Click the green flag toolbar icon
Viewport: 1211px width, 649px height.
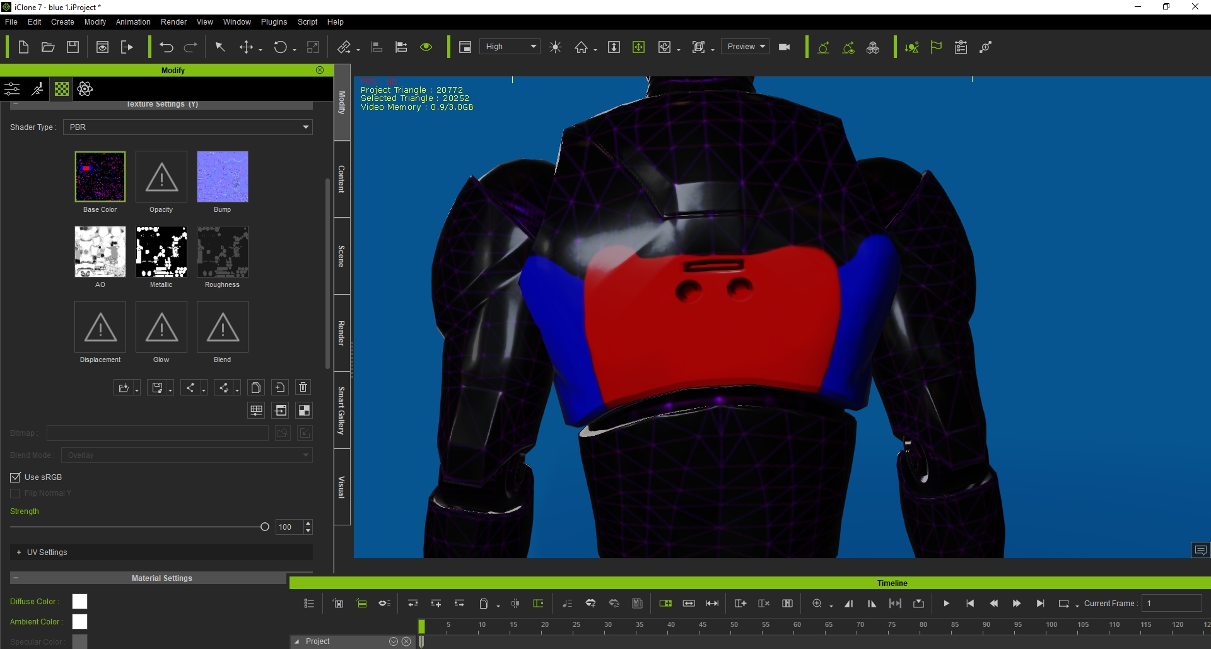[936, 47]
